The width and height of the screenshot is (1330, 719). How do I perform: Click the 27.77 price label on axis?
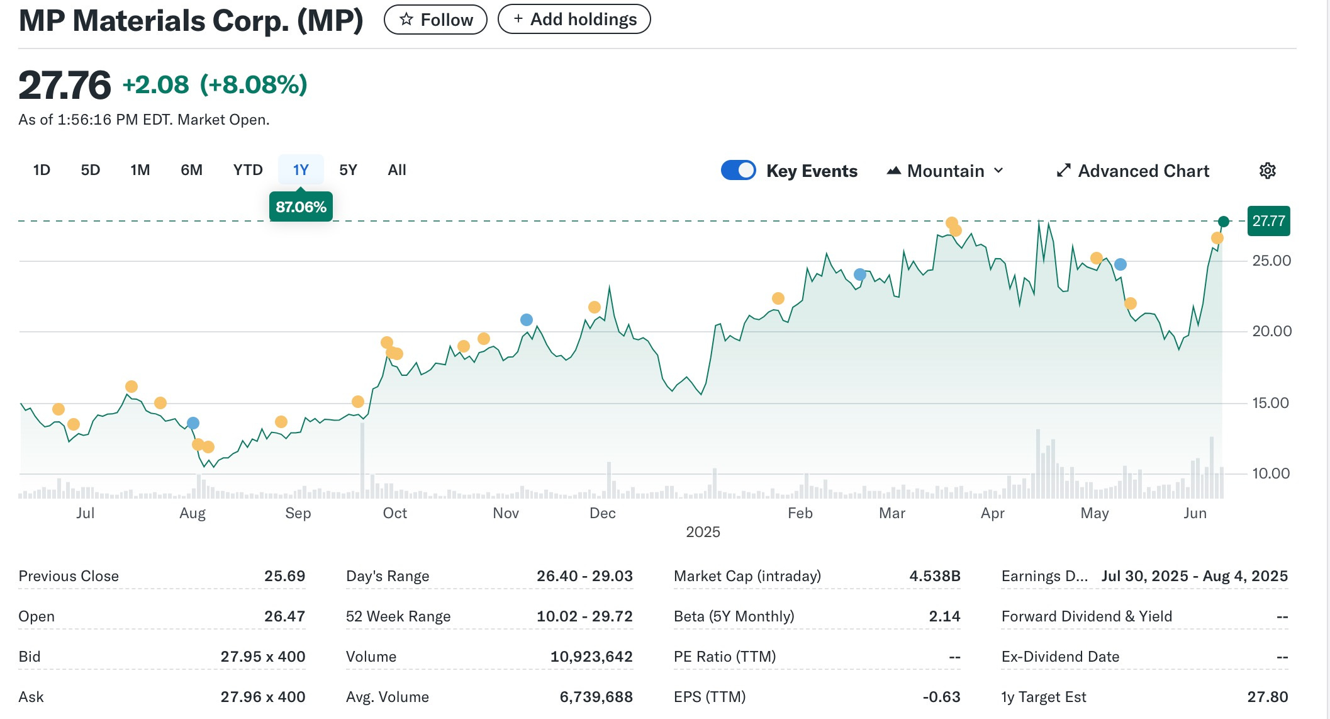click(1268, 221)
